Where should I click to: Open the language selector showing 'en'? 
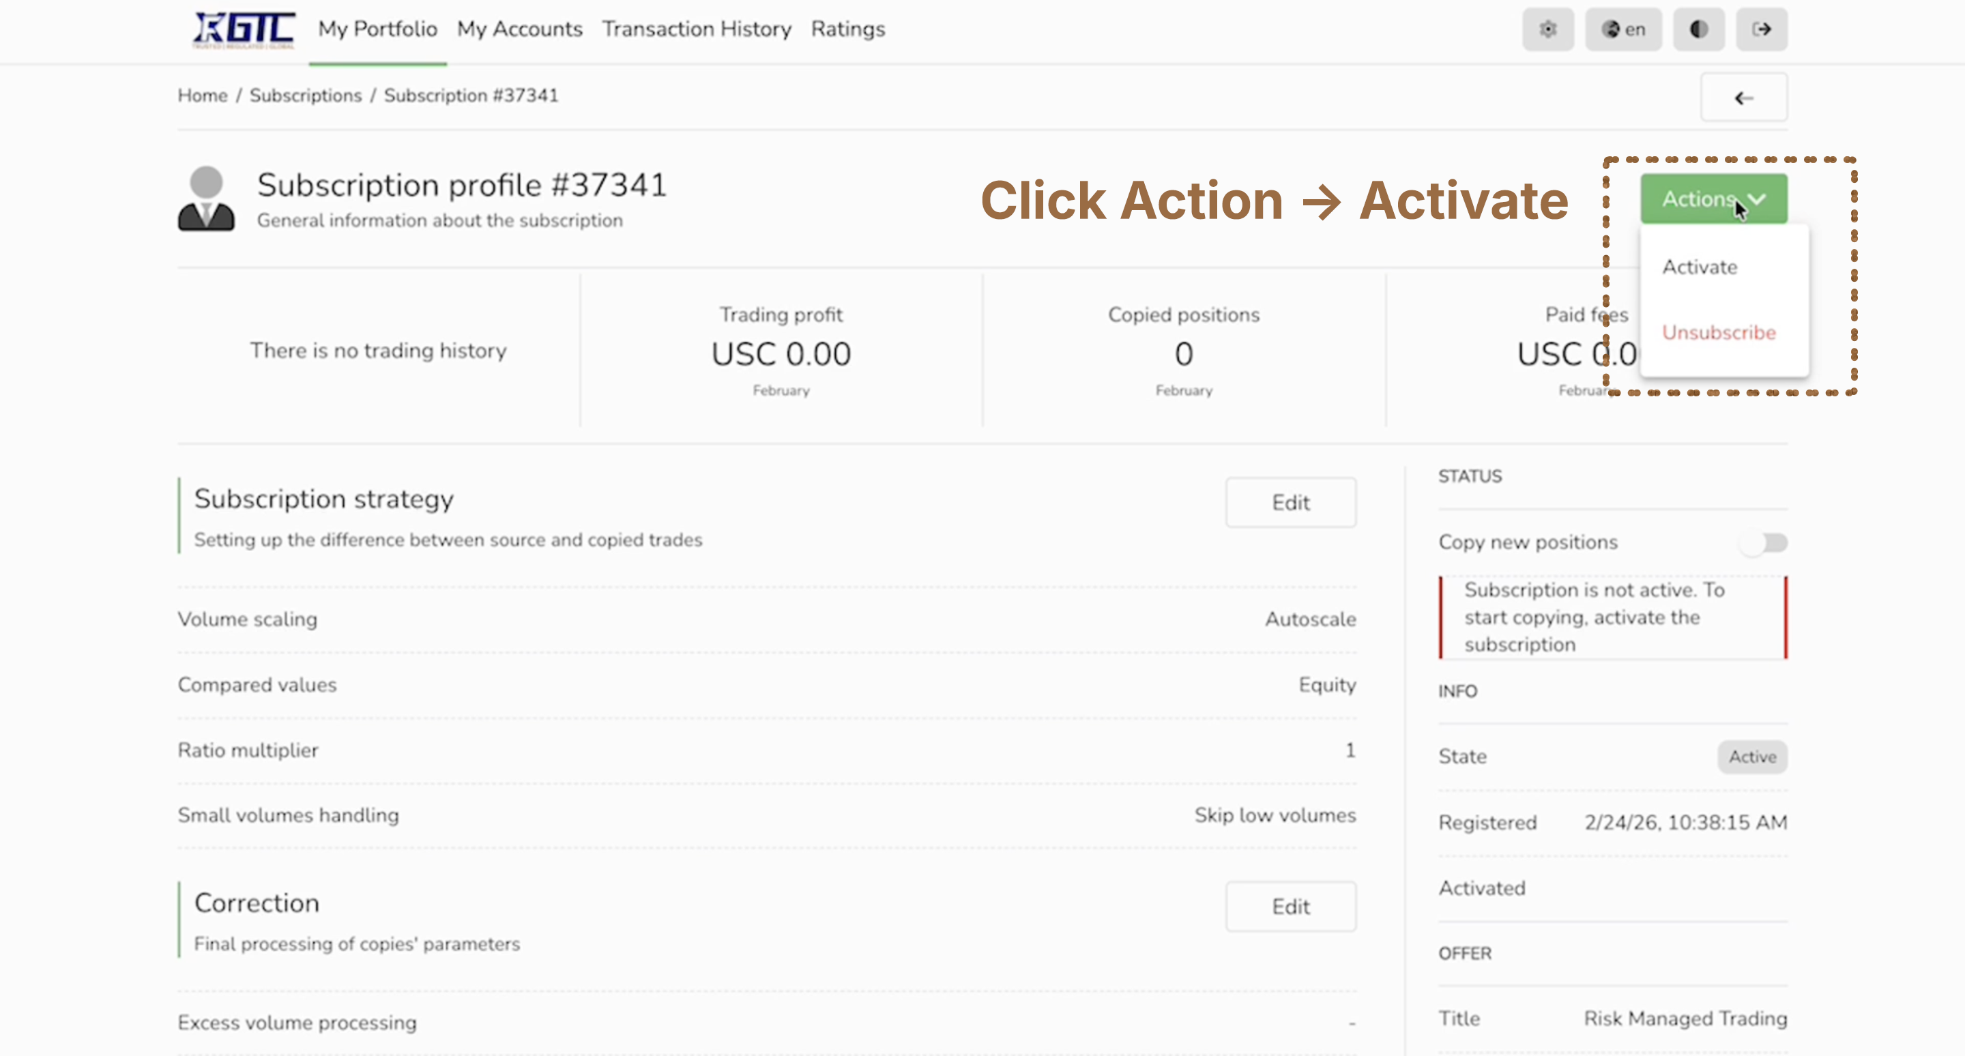[1623, 29]
